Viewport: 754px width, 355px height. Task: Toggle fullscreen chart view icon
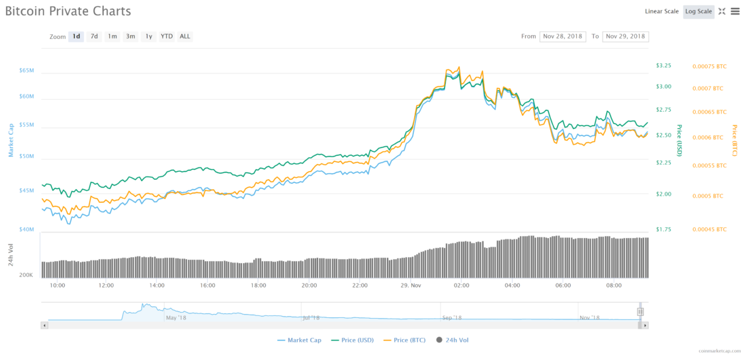point(722,11)
